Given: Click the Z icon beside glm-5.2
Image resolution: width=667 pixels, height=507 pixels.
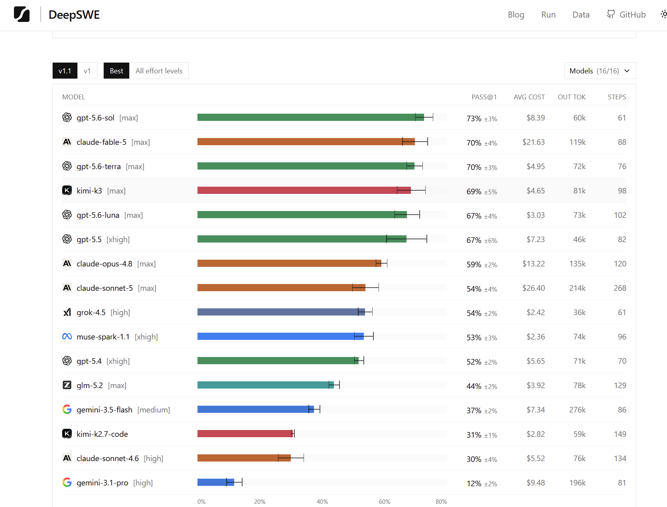Looking at the screenshot, I should point(67,385).
